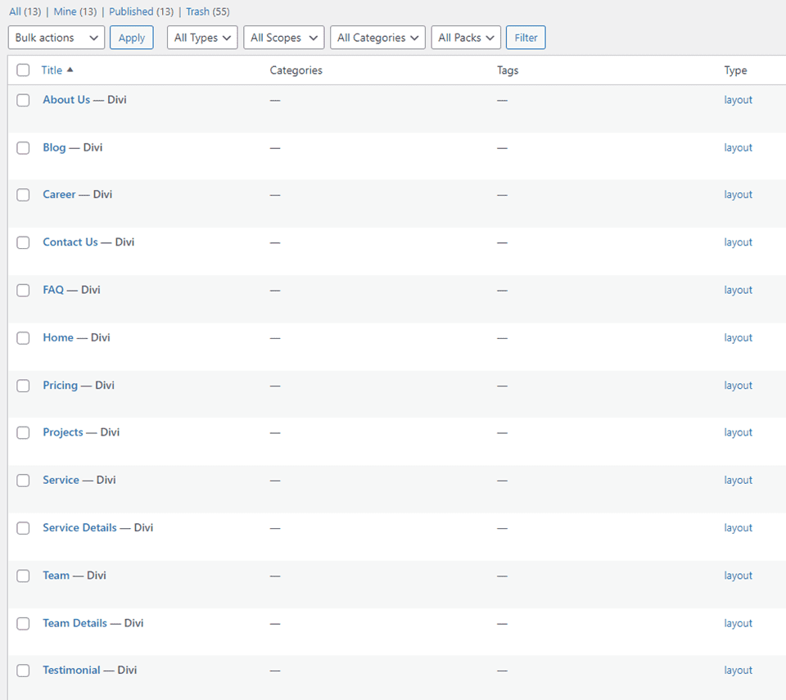This screenshot has height=700, width=786.
Task: Click the Filter button
Action: point(525,37)
